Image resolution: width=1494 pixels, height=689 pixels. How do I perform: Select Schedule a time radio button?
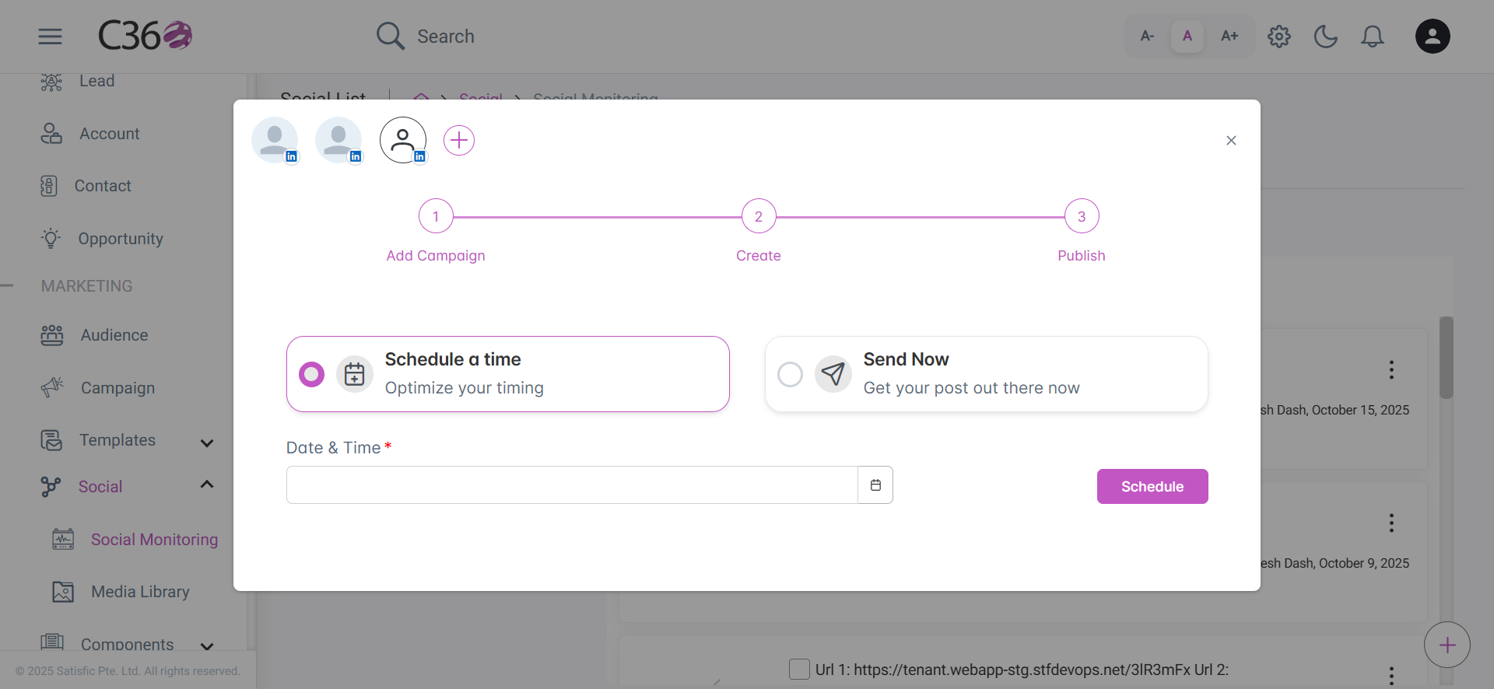click(312, 374)
